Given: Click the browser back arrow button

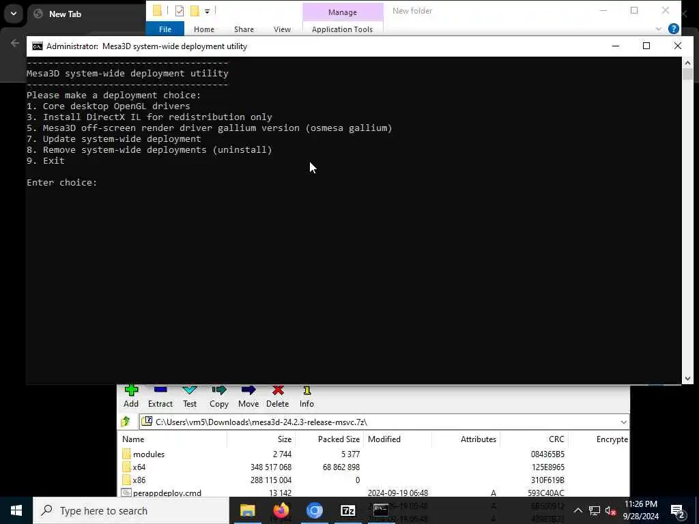Looking at the screenshot, I should tap(15, 43).
